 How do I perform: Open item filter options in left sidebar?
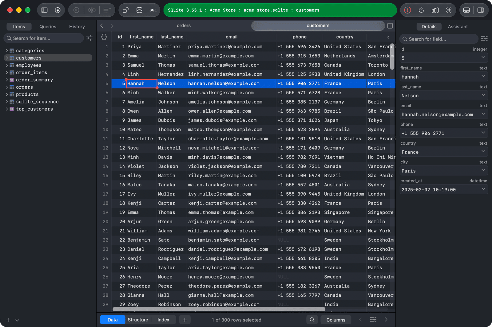(x=89, y=38)
